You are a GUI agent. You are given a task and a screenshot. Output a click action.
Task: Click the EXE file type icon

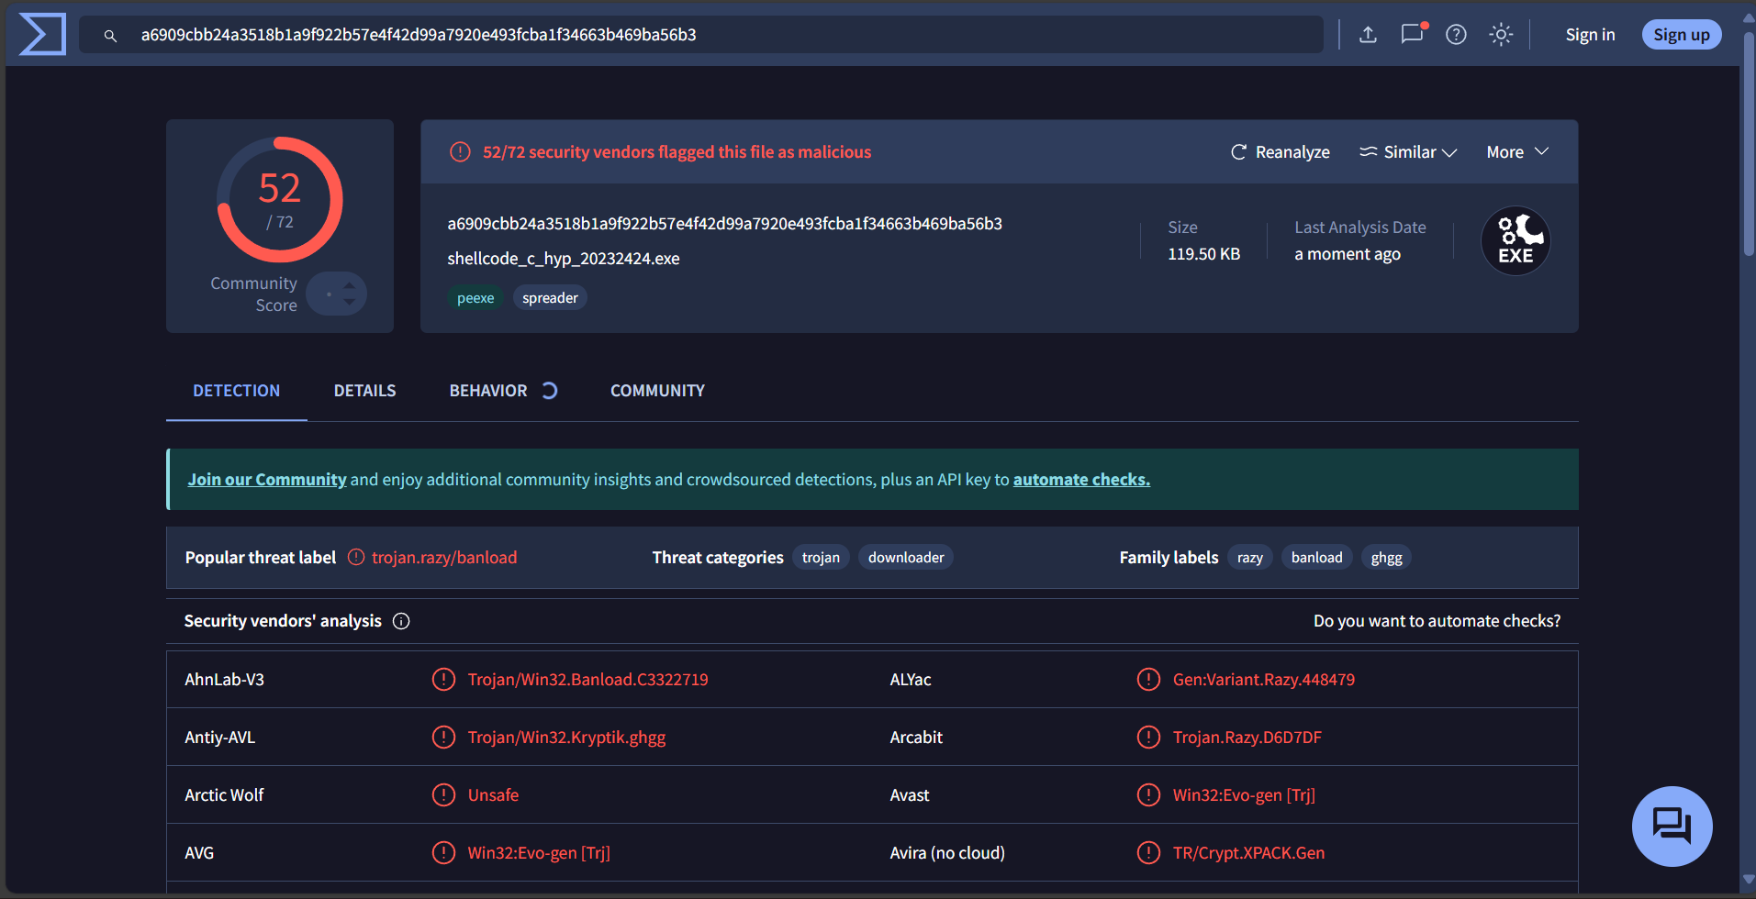tap(1516, 240)
